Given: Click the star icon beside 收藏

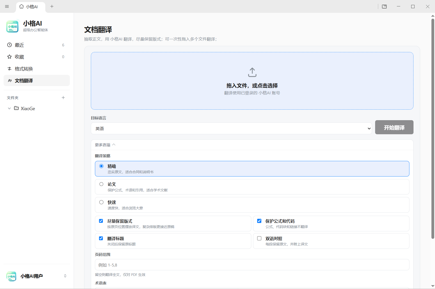Looking at the screenshot, I should pyautogui.click(x=9, y=57).
